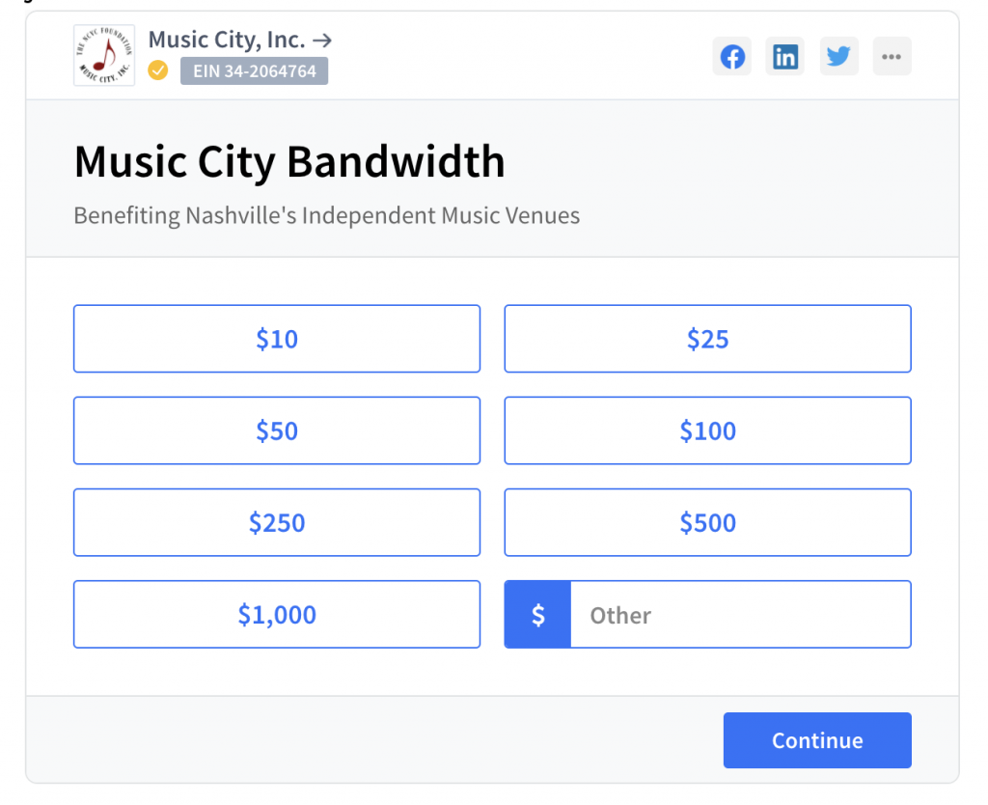This screenshot has width=988, height=805.
Task: Click the Music City foundation logo
Action: pos(104,56)
